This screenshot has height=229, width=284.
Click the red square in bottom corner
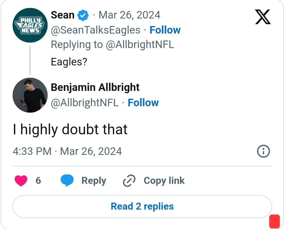pos(274,221)
